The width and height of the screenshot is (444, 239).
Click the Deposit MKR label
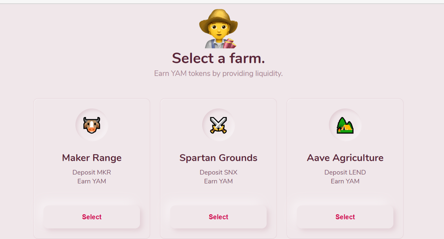(x=92, y=173)
